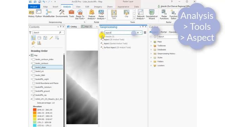Image resolution: width=225 pixels, height=127 pixels.
Task: Click the Catalog pane search field
Action: point(168,37)
